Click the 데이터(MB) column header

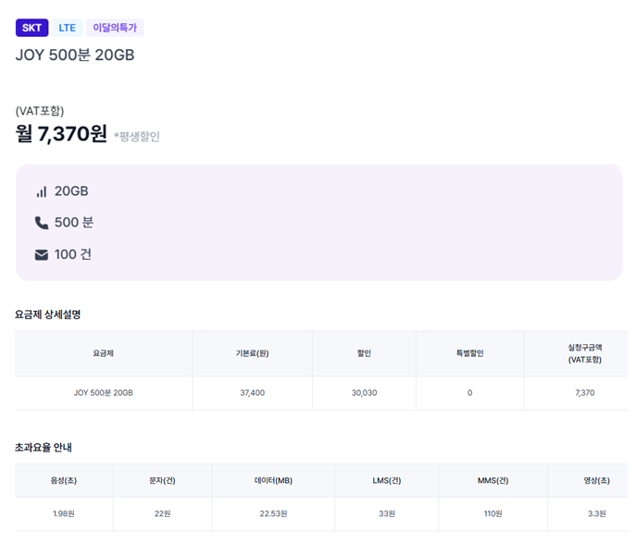pyautogui.click(x=273, y=480)
